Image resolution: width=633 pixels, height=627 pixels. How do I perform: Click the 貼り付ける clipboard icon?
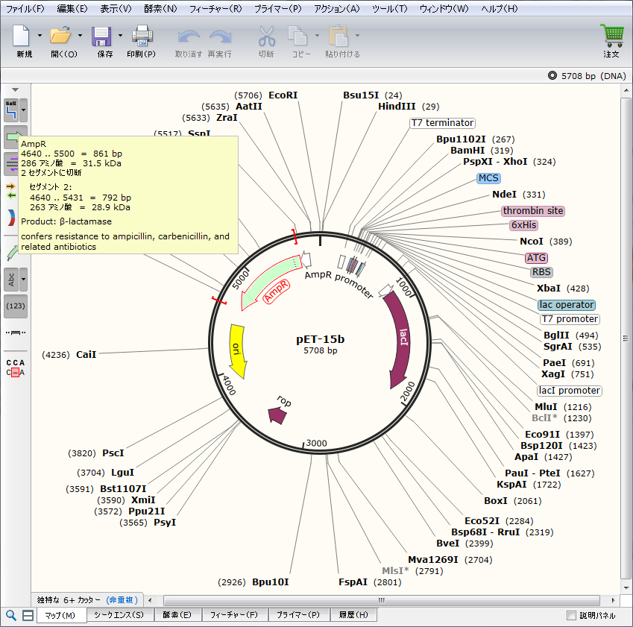click(x=338, y=36)
